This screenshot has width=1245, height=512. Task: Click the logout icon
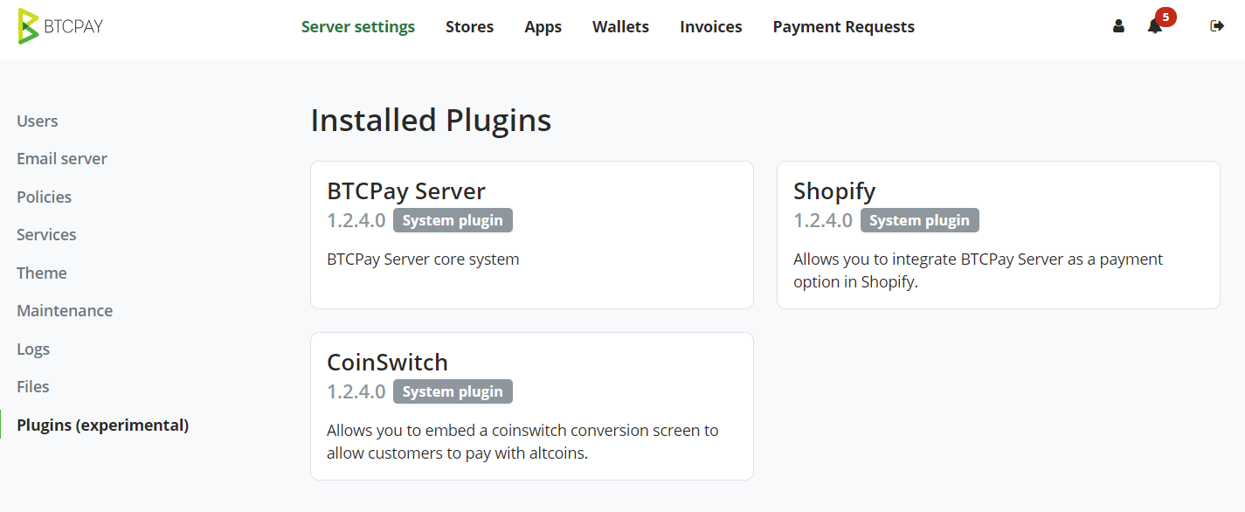point(1217,26)
